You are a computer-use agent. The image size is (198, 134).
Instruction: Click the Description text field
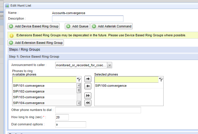tap(88, 19)
